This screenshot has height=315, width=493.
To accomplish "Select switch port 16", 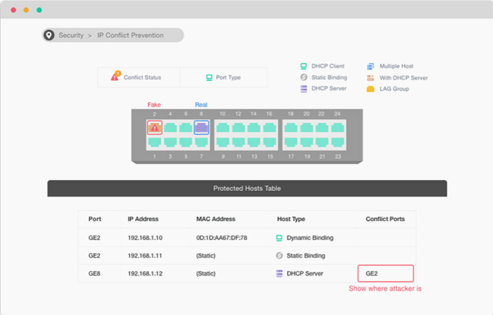I will [x=269, y=128].
